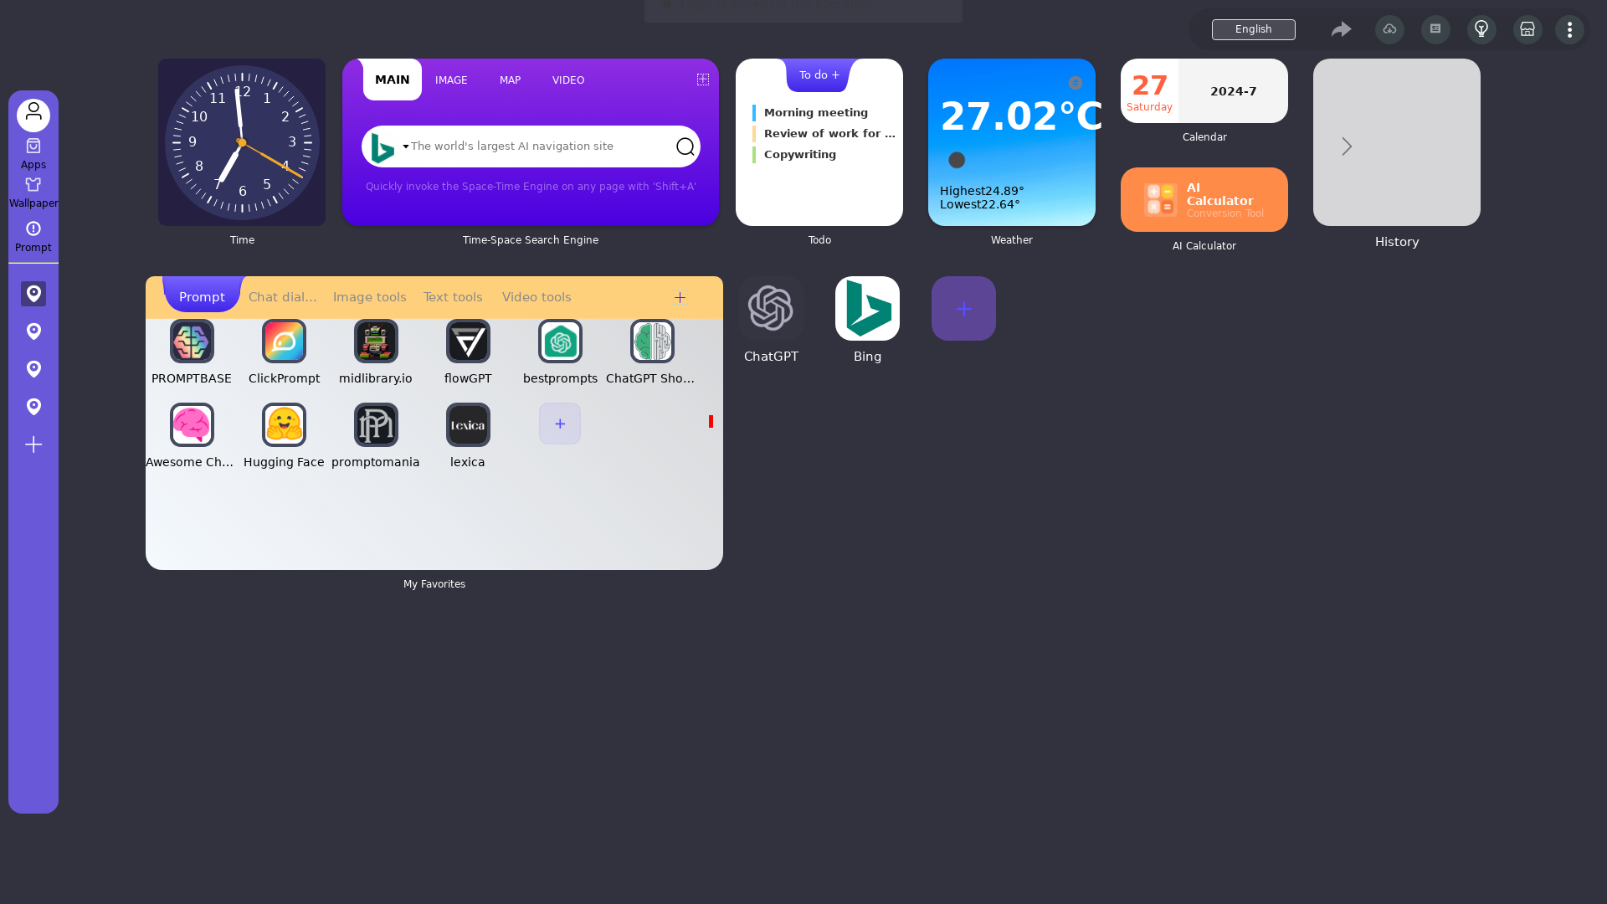Select the highlighted first location pin page
This screenshot has height=904, width=1607.
point(33,294)
